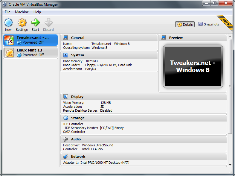Minimize the VirtualBox Manager window
The width and height of the screenshot is (235, 176).
(207, 3)
